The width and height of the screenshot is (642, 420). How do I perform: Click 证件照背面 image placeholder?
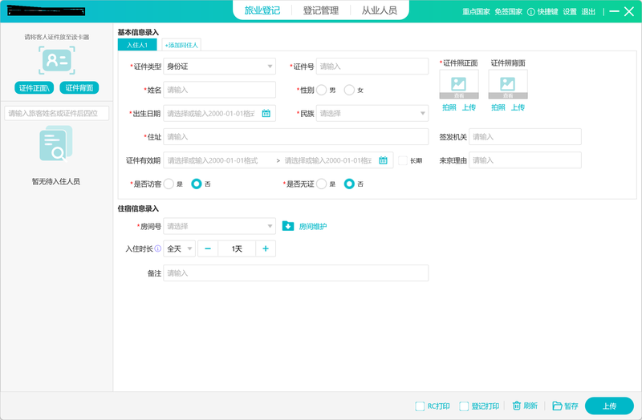click(508, 84)
